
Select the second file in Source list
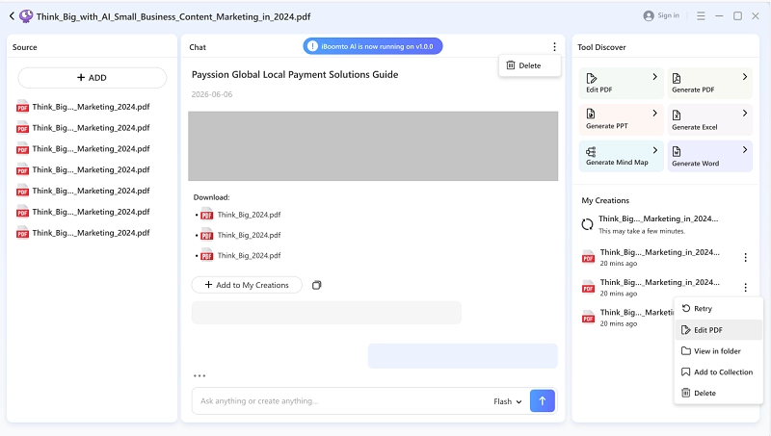point(83,128)
